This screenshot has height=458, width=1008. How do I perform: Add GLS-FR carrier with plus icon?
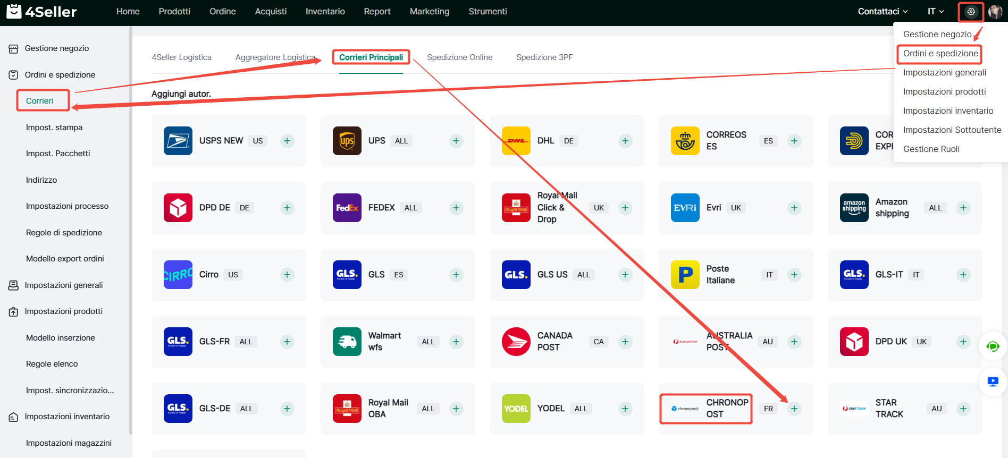pyautogui.click(x=287, y=342)
